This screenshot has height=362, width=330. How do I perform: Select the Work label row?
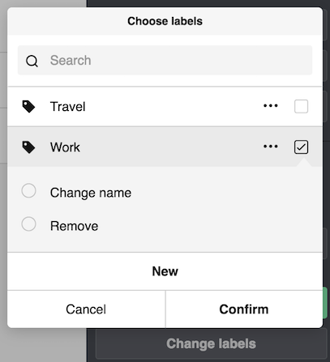(x=165, y=147)
